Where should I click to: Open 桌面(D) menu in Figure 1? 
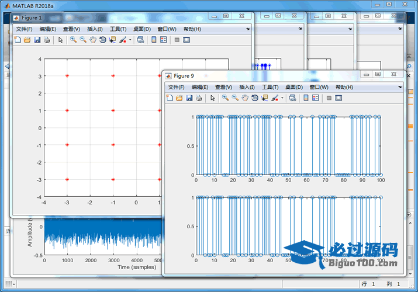pyautogui.click(x=142, y=29)
